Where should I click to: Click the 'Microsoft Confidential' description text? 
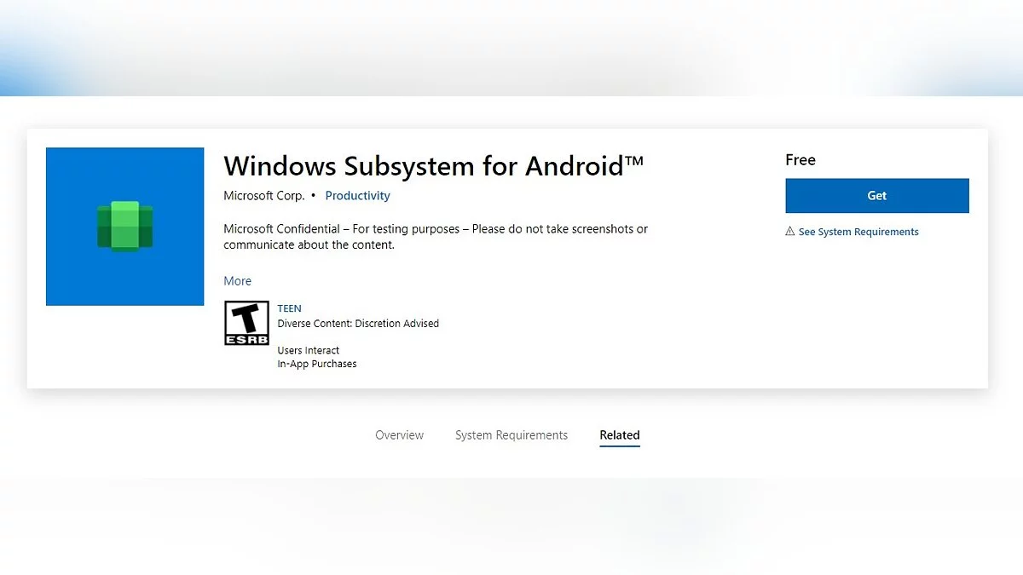click(x=436, y=237)
